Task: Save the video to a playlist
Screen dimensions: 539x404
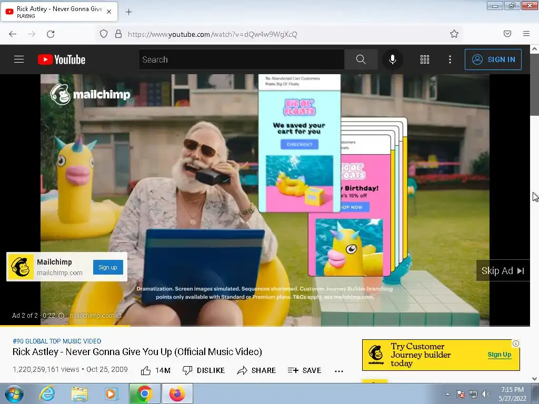Action: (x=304, y=370)
